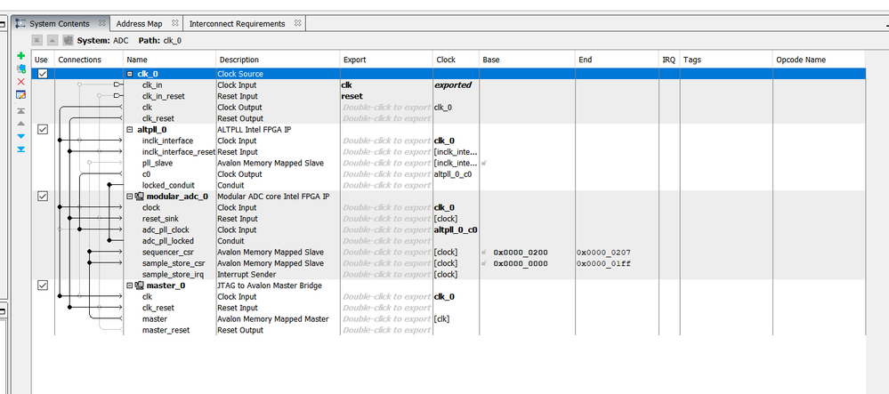Close the System Contents tab via its X
Image resolution: width=889 pixels, height=394 pixels.
[x=101, y=23]
